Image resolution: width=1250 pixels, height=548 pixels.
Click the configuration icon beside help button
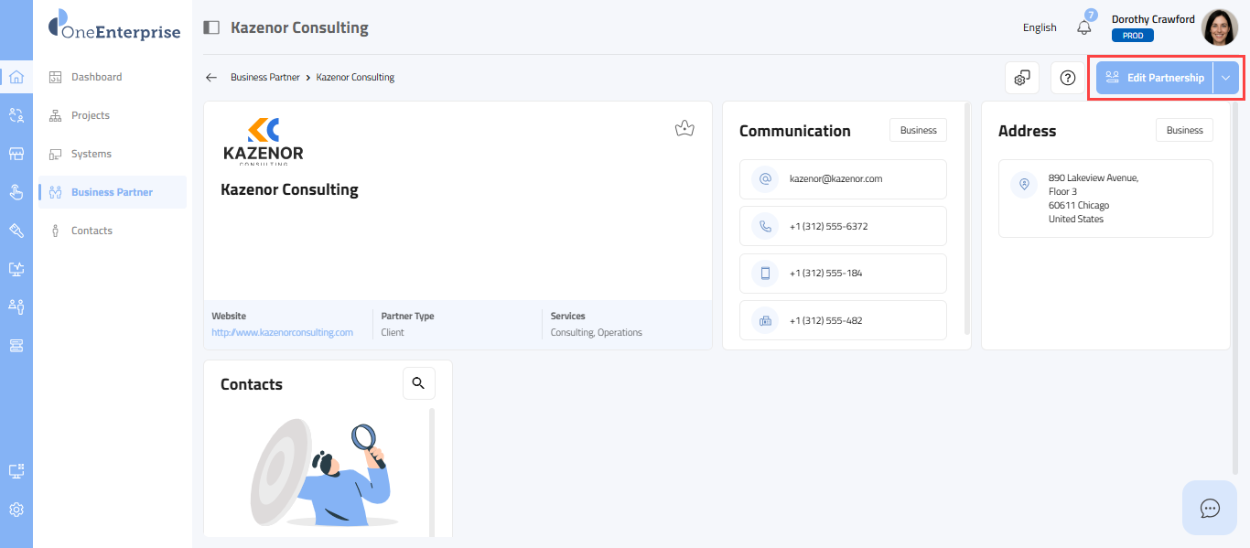coord(1022,79)
